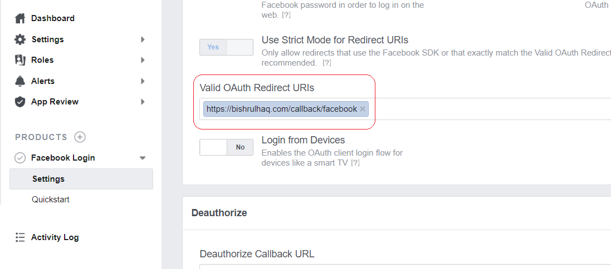Expand the Settings sidebar submenu arrow
Viewport: 611px width, 269px height.
coord(143,39)
